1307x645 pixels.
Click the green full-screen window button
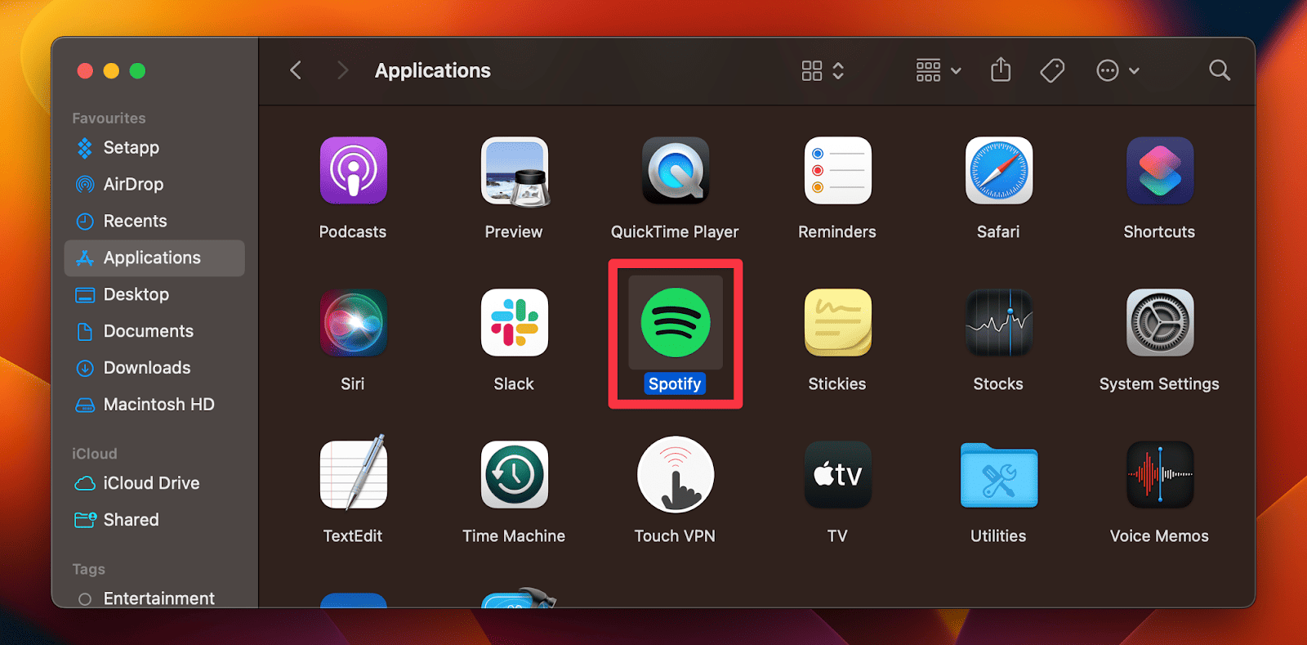pyautogui.click(x=137, y=71)
